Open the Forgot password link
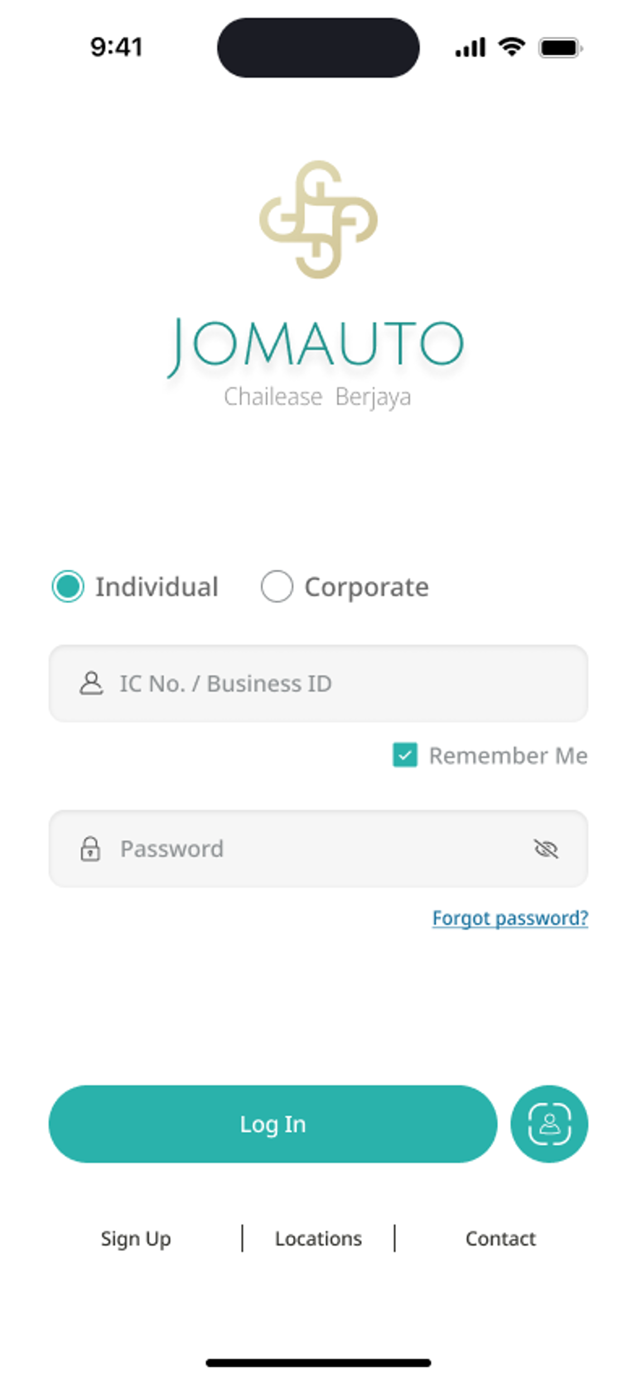Screen dimensions: 637x1380 point(510,918)
